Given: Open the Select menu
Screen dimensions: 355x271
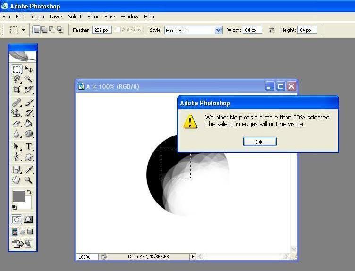Looking at the screenshot, I should tap(75, 17).
